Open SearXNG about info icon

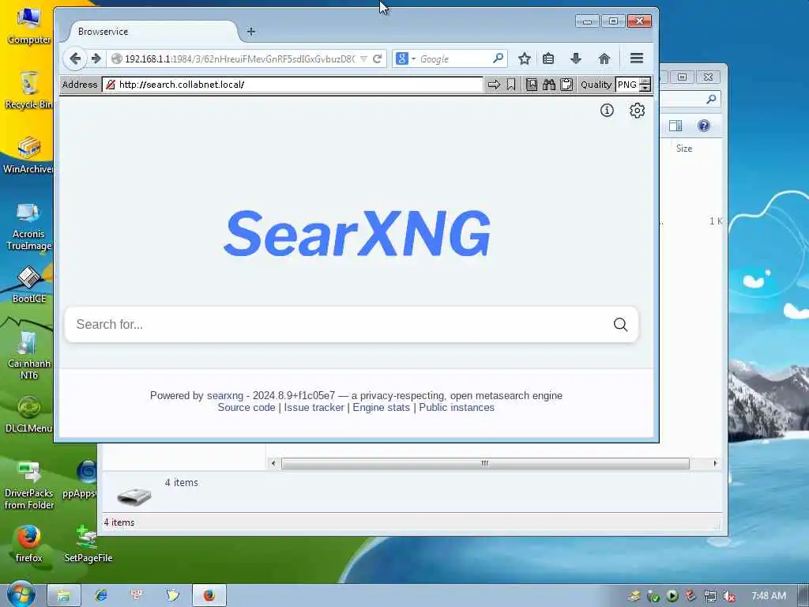[607, 110]
